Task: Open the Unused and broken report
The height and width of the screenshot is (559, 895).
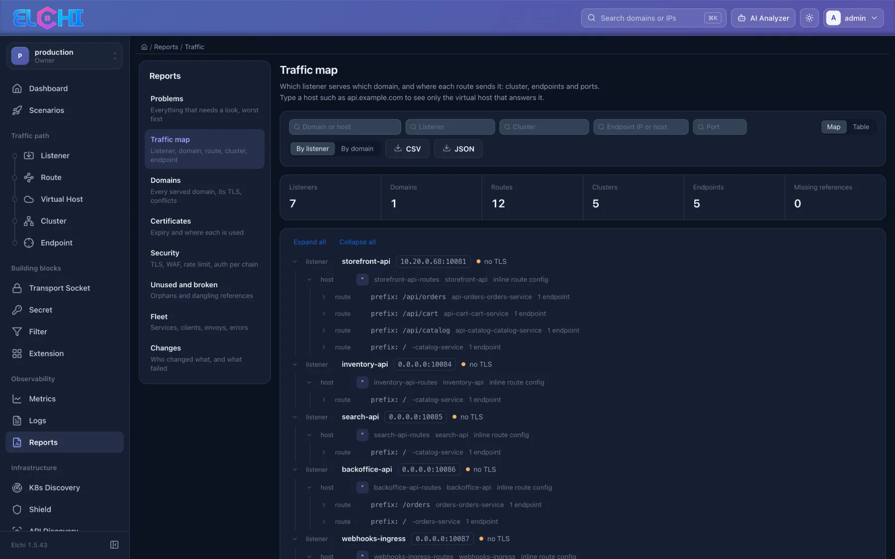Action: click(204, 290)
